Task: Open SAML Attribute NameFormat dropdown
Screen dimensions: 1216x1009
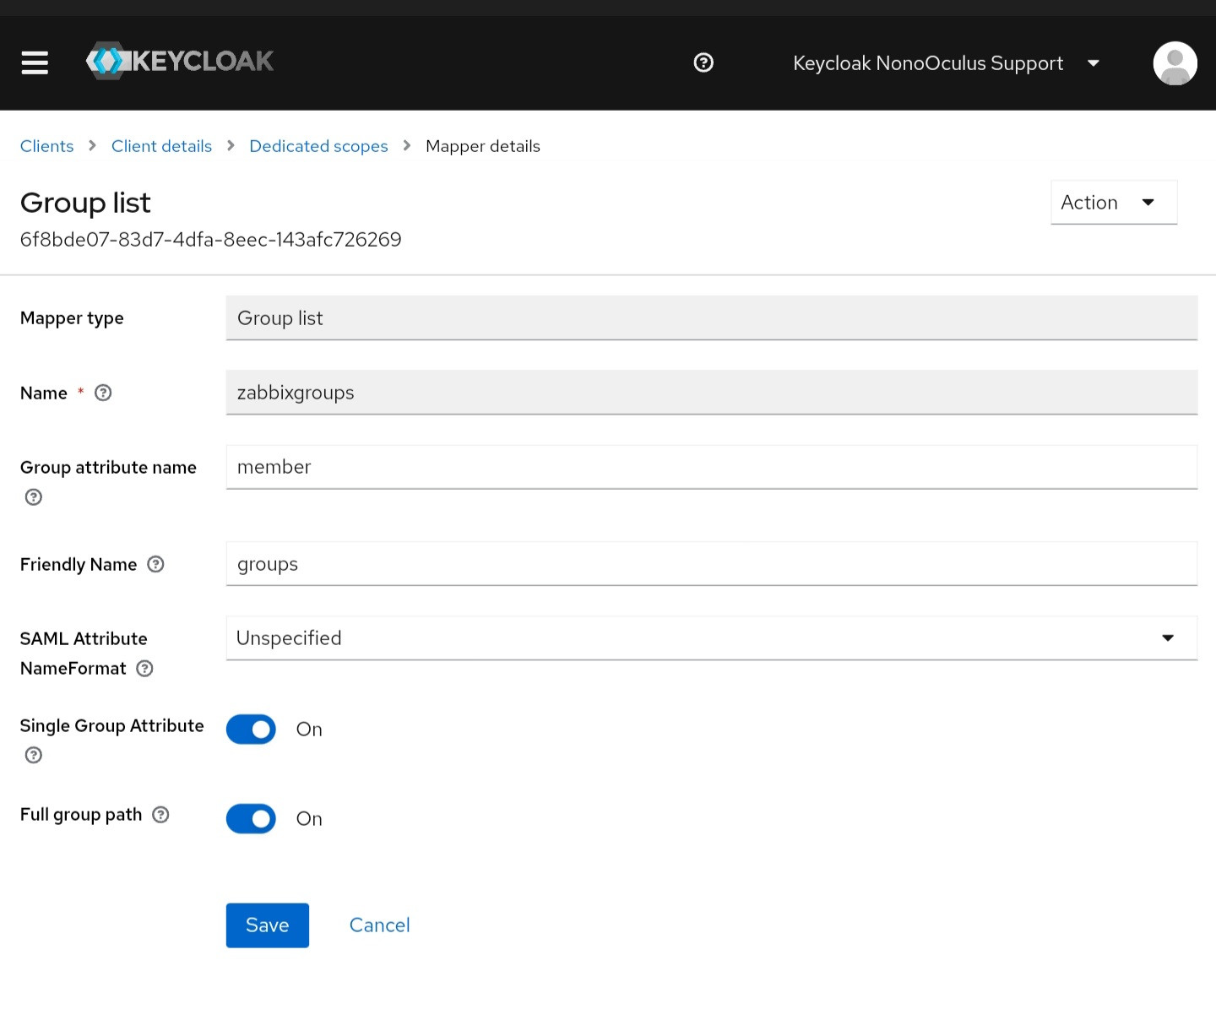Action: click(x=711, y=638)
